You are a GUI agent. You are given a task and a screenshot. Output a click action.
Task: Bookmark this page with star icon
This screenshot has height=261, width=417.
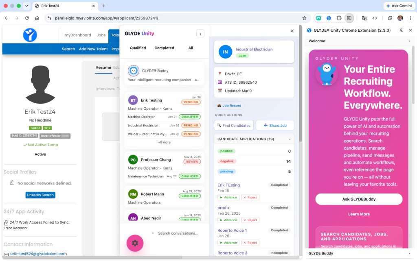pos(304,18)
